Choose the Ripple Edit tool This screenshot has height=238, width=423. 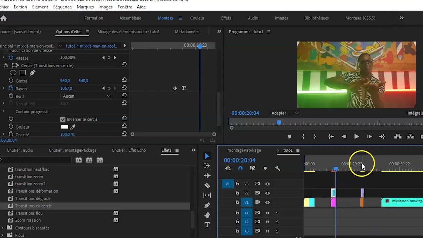point(207,176)
